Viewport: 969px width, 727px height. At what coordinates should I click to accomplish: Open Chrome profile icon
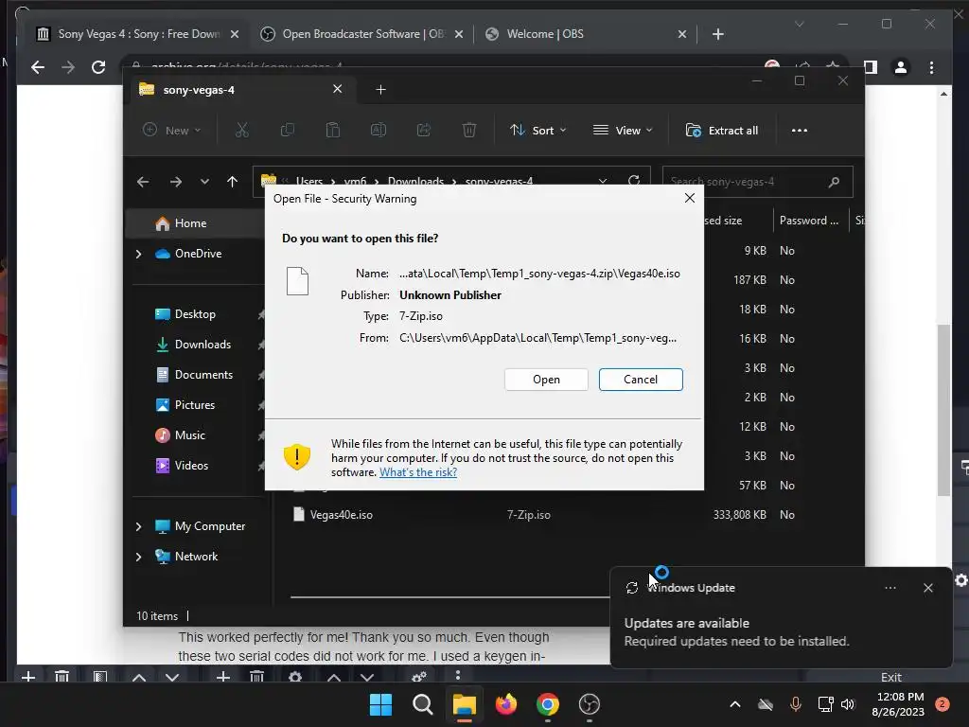(901, 67)
